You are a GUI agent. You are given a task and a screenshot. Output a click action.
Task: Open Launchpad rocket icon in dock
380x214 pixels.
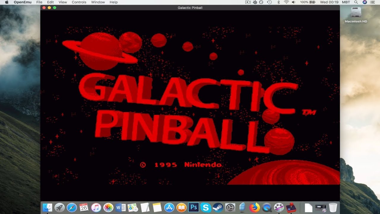[x=60, y=207]
